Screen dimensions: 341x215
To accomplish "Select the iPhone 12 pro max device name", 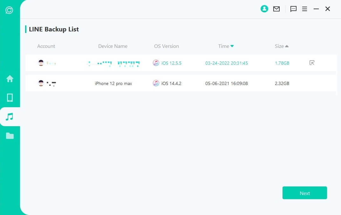I will coord(113,83).
